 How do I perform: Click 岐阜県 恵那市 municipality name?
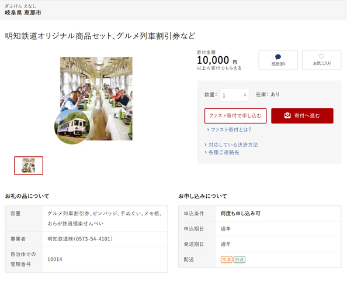[x=23, y=13]
